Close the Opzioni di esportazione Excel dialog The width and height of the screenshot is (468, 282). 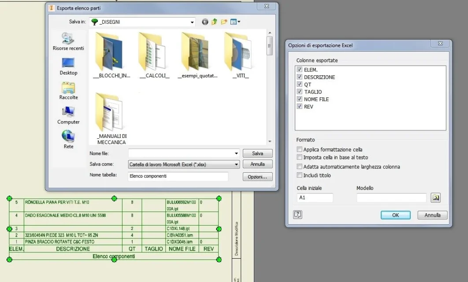[440, 44]
